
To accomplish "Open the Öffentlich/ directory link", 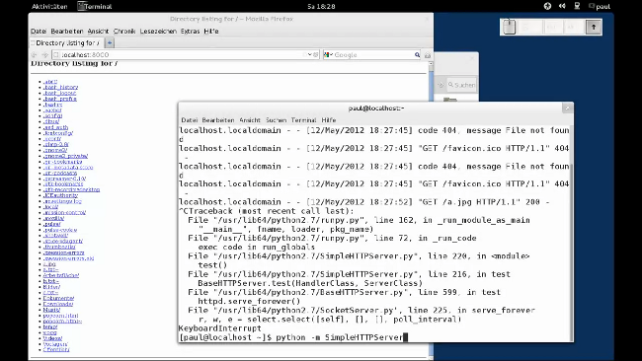I will (56, 350).
